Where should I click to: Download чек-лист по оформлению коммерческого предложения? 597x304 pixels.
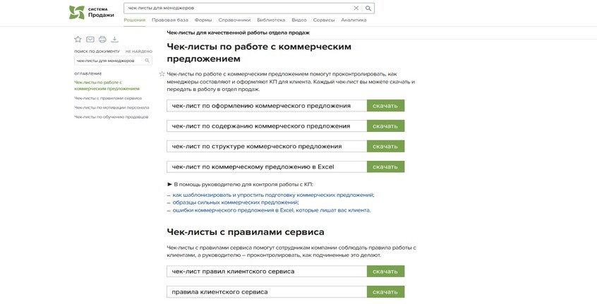385,106
